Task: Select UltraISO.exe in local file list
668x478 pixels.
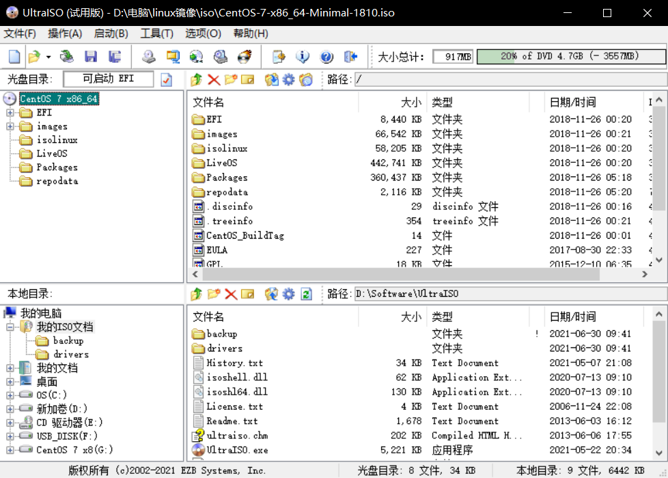Action: coord(237,450)
